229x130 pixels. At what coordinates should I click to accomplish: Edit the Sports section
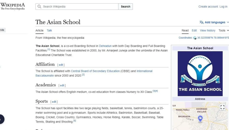point(54,102)
